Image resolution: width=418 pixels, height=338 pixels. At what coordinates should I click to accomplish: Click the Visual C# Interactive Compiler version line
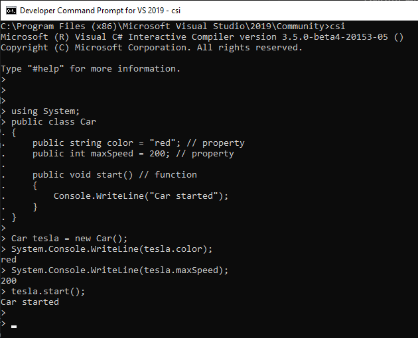click(202, 37)
